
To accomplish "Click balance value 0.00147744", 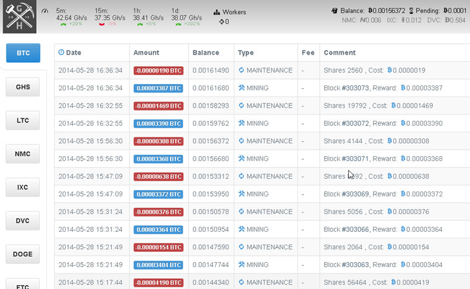I will pyautogui.click(x=211, y=265).
